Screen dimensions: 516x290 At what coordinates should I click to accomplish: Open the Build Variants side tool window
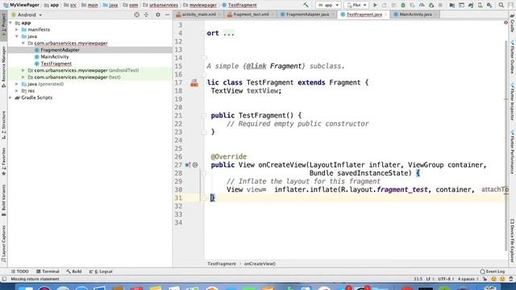(3, 201)
